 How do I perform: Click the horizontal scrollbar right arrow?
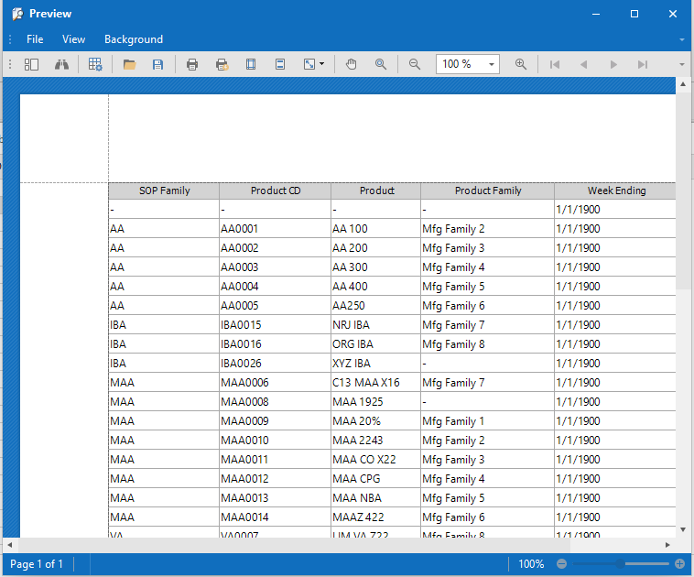[x=667, y=545]
